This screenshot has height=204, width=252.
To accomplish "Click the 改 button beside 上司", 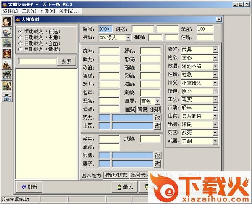I will coord(157,126).
